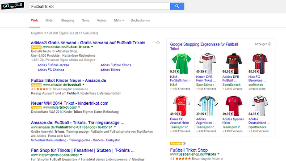The height and width of the screenshot is (161, 286).
Task: Open the Adidas Deutschland product link
Action: click(x=259, y=121)
